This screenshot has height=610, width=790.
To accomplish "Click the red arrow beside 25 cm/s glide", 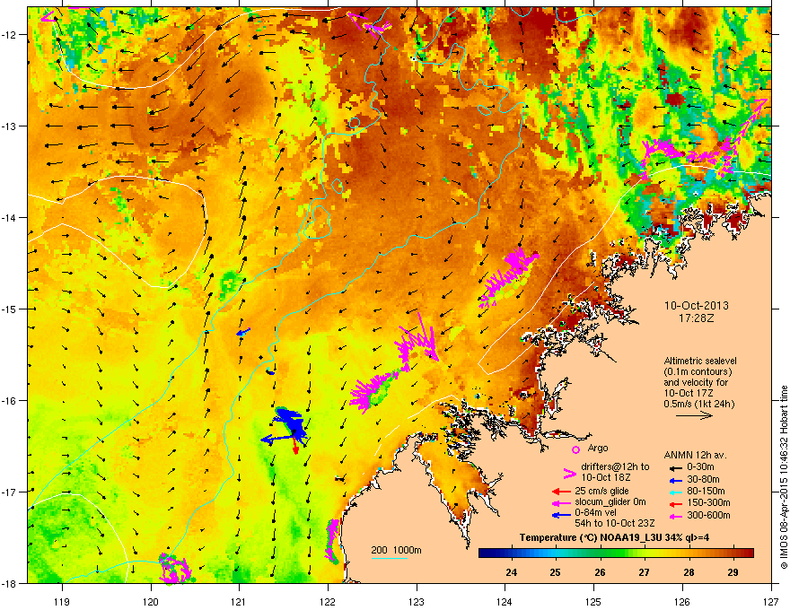I will [561, 491].
